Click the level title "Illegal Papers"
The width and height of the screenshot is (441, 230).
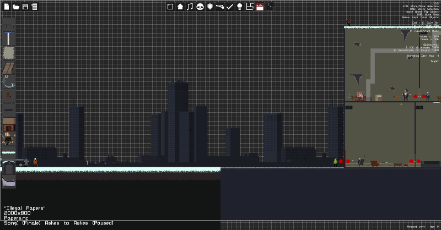[25, 208]
